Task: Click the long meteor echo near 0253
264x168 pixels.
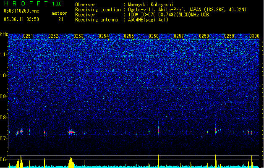Action: 71,132
